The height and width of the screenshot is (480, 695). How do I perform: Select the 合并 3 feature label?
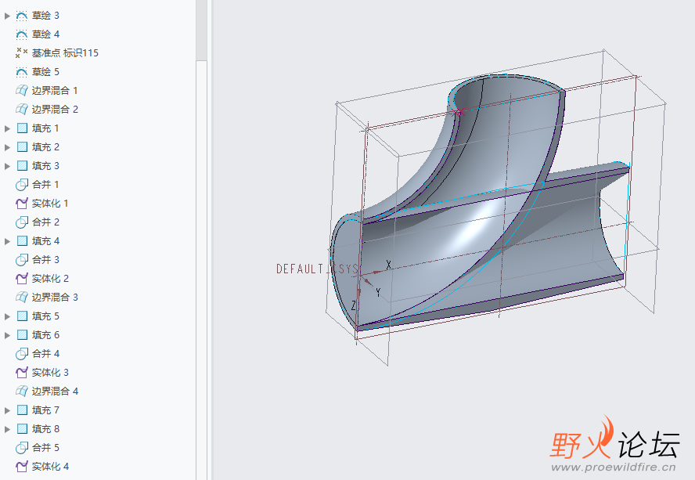click(45, 259)
